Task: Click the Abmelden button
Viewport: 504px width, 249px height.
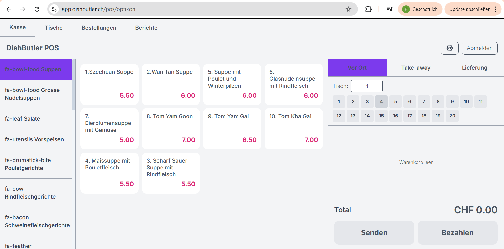Action: pos(479,48)
